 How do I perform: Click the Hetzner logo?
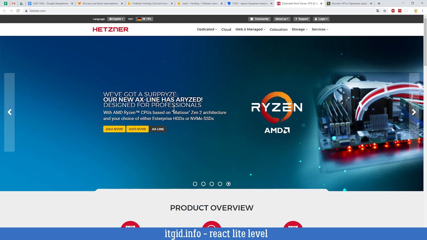coord(110,29)
